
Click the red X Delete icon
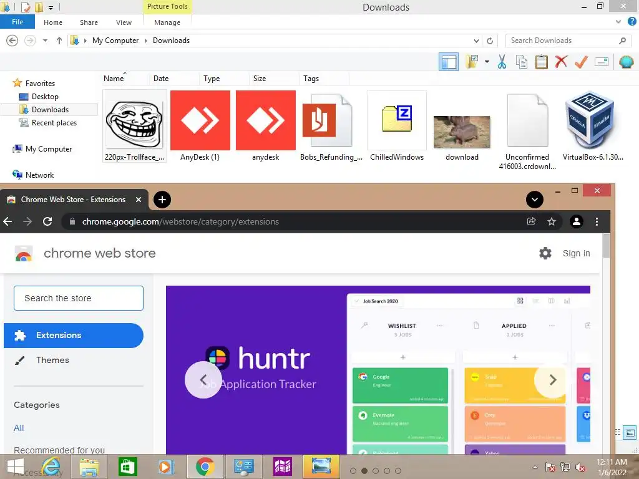pyautogui.click(x=561, y=62)
